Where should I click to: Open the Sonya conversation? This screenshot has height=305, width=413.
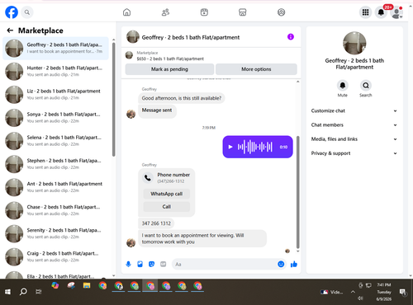click(55, 118)
